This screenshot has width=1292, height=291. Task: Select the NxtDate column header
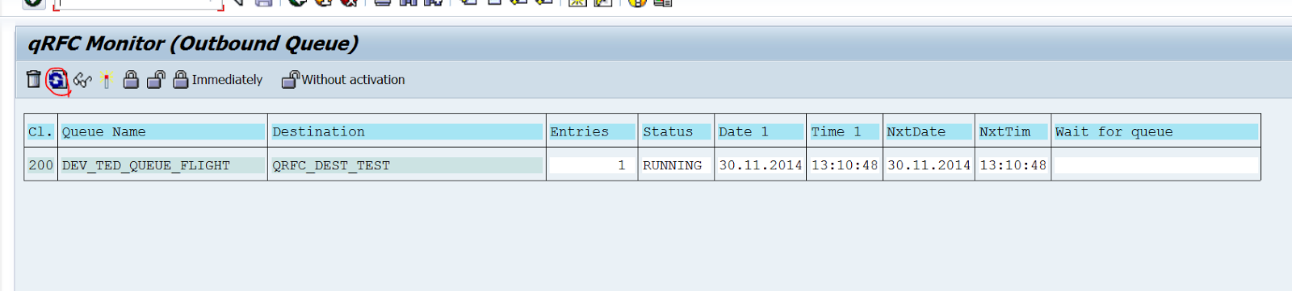point(929,131)
